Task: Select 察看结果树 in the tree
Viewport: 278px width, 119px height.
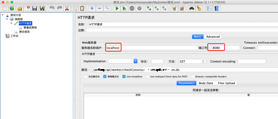Action: (x=30, y=28)
